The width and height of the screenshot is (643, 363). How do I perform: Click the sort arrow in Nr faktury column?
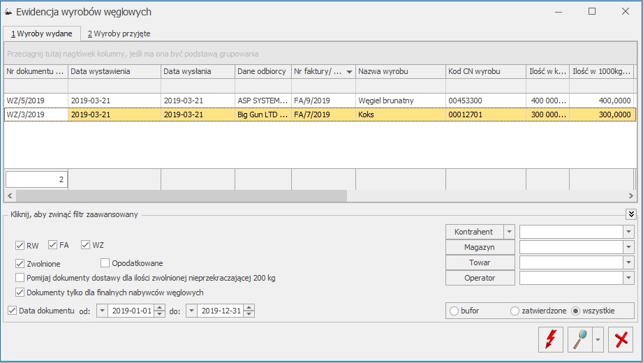(x=349, y=71)
